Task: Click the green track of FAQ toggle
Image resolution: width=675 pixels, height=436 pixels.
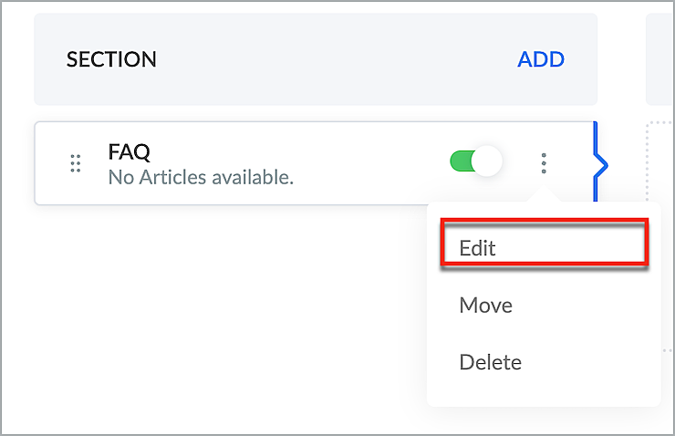Action: coord(460,162)
